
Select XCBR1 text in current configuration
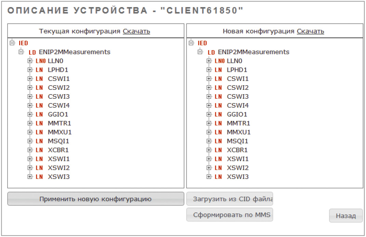tap(58, 150)
